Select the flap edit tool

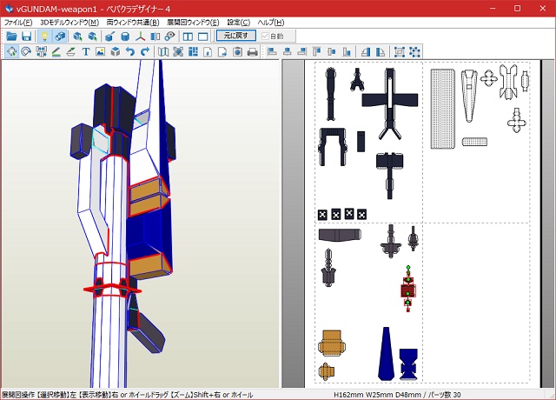pyautogui.click(x=71, y=52)
